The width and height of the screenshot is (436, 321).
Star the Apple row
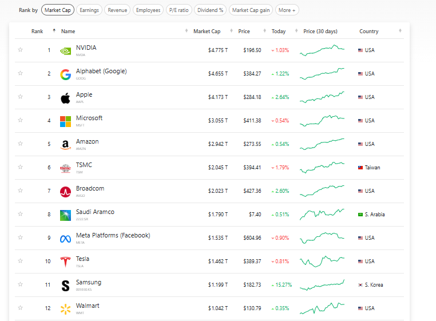[x=20, y=97]
